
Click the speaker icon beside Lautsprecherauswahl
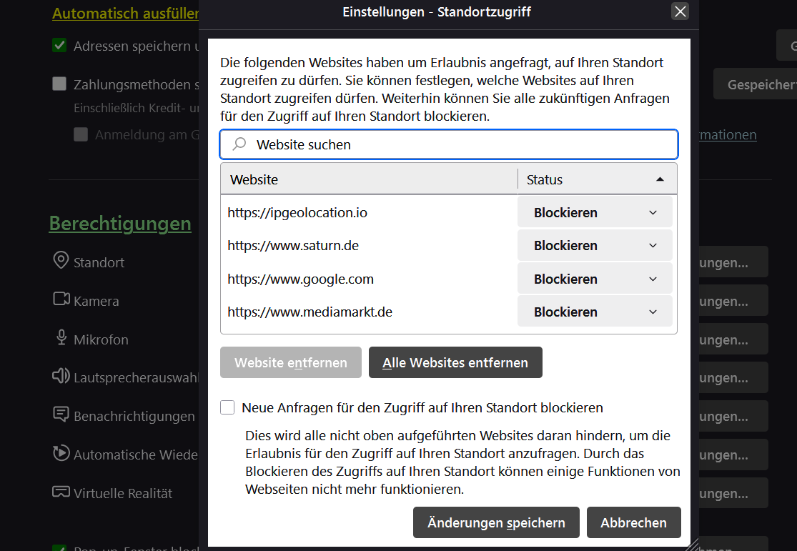pos(61,376)
